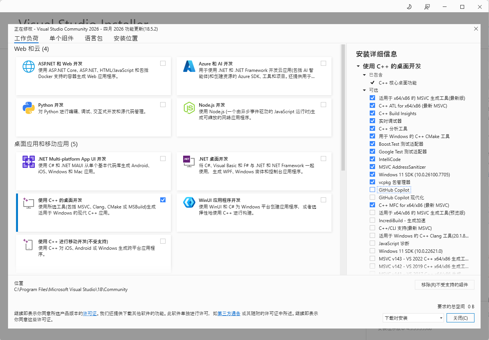The width and height of the screenshot is (489, 340).
Task: Check the IncrediBuild - 生成加速 checkbox
Action: (x=372, y=220)
